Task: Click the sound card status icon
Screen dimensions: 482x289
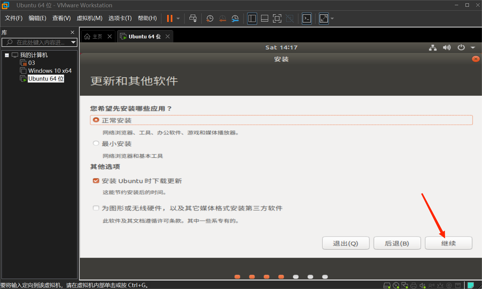Action: pos(423,285)
